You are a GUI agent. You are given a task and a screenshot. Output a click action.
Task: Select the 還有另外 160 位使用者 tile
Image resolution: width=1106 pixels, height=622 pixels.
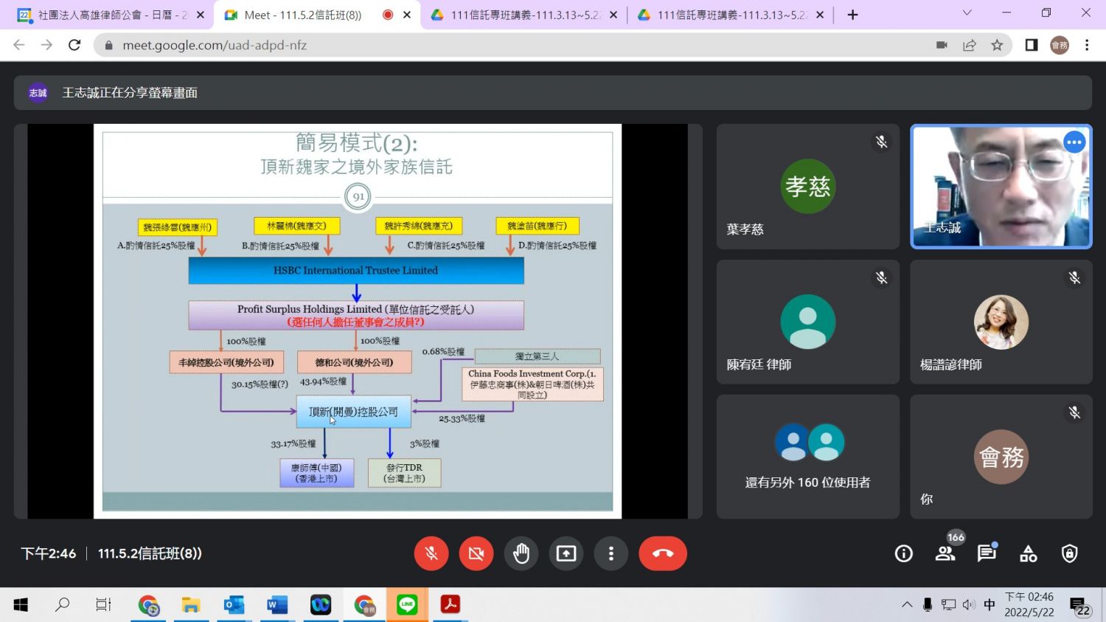(808, 457)
